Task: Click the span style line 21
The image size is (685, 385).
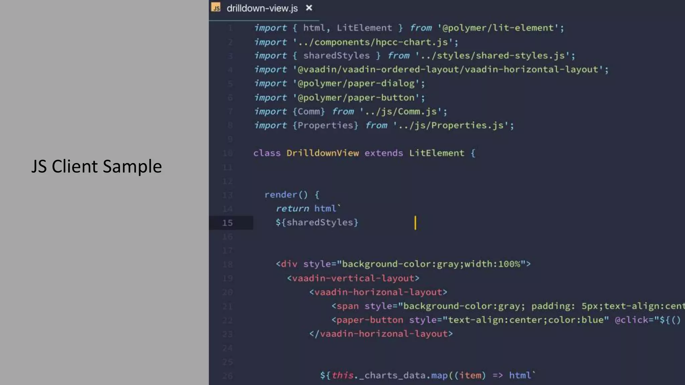Action: pos(508,306)
